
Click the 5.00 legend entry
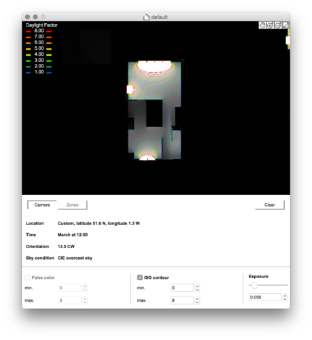point(39,48)
